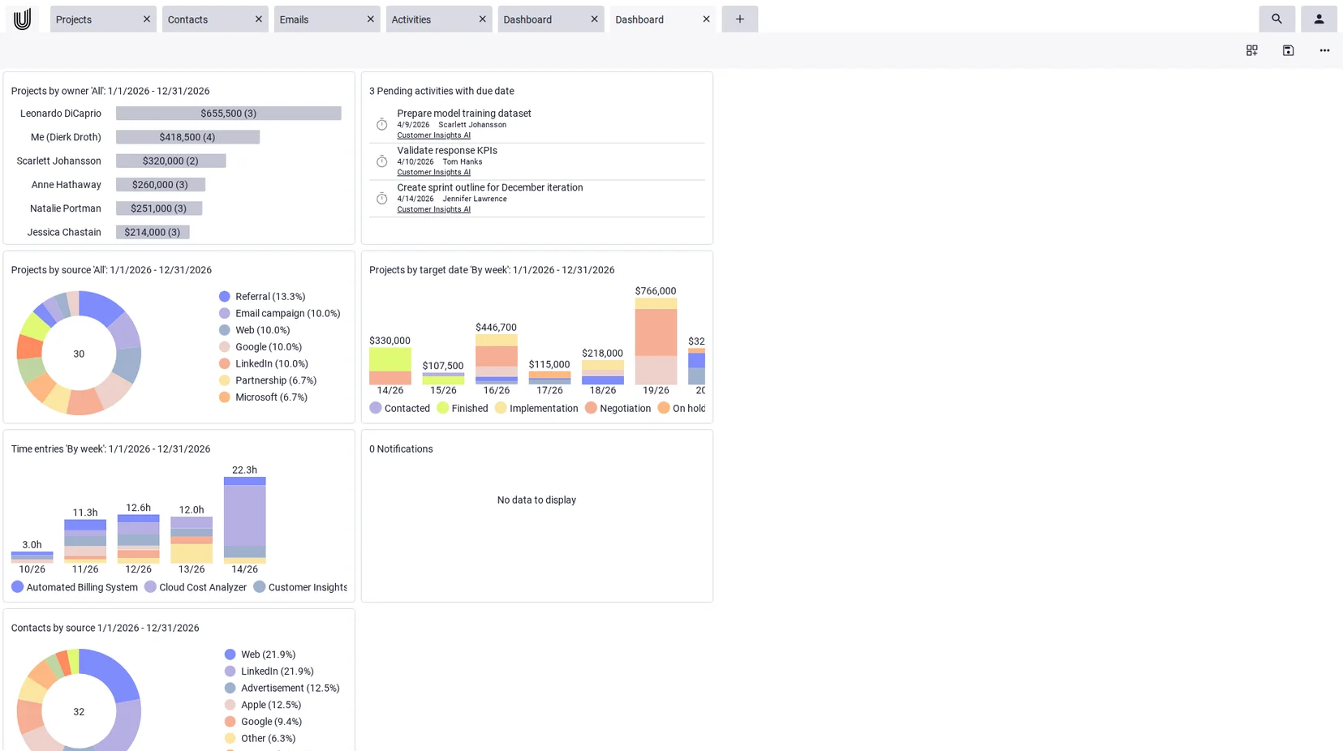Toggle Partnership legend swatch
Screen dimensions: 1343x751
click(225, 380)
